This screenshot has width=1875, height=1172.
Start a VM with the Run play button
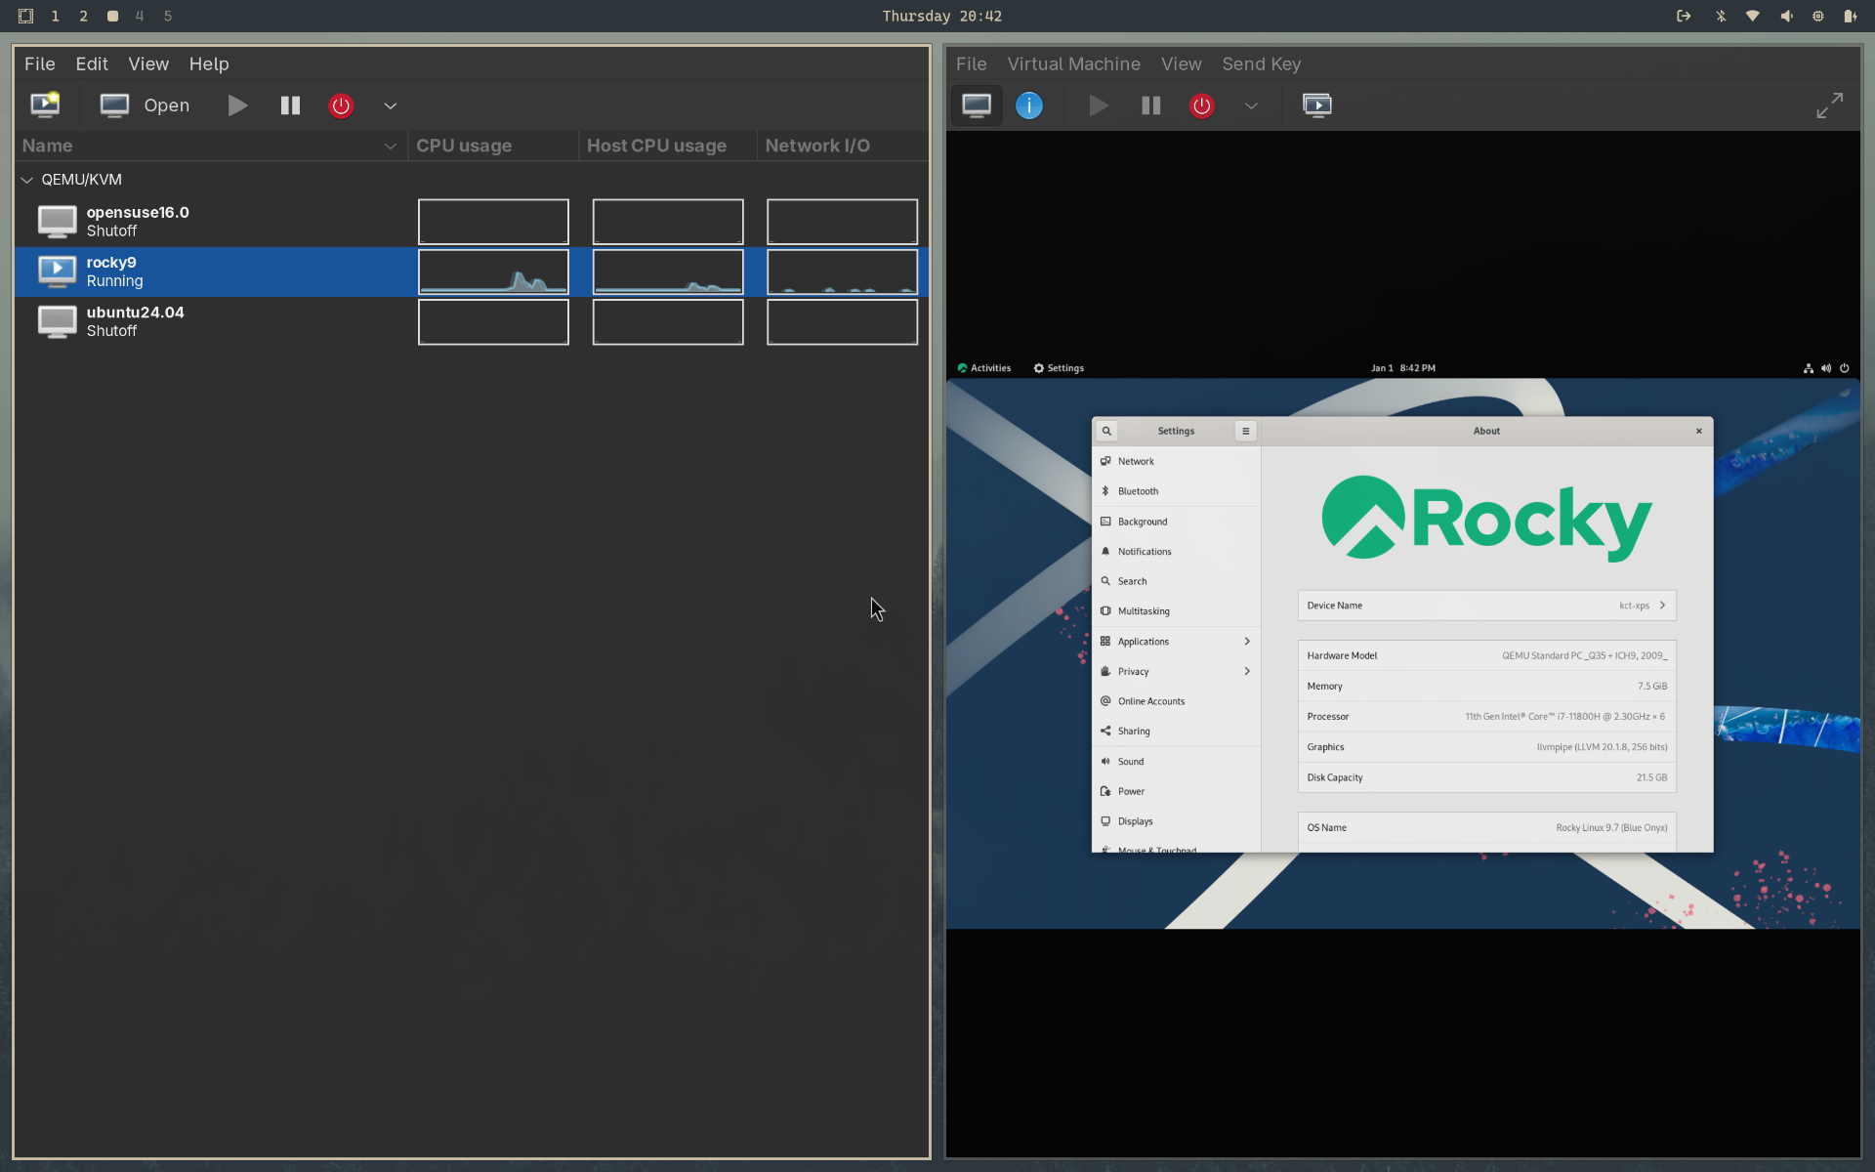tap(236, 105)
